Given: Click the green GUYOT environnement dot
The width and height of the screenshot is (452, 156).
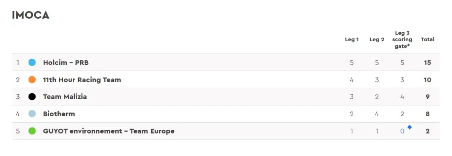Looking at the screenshot, I should 32,131.
